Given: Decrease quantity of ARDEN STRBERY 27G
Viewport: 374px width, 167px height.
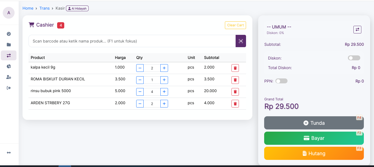Looking at the screenshot, I should click(x=140, y=104).
